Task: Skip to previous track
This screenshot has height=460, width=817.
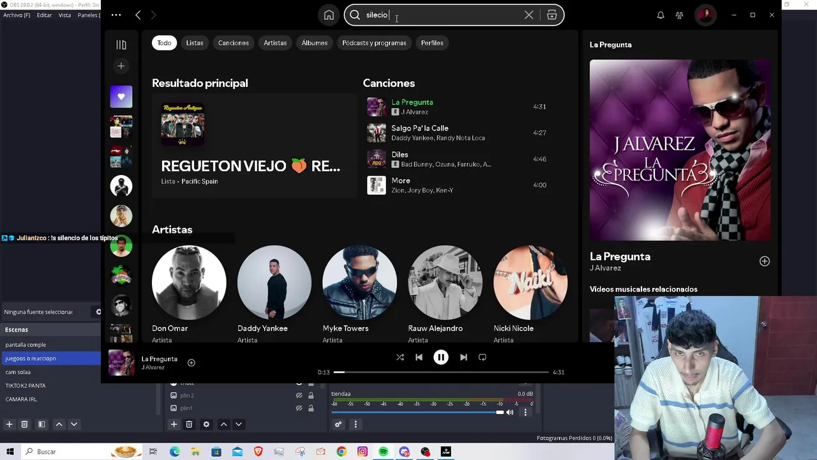Action: (x=419, y=358)
